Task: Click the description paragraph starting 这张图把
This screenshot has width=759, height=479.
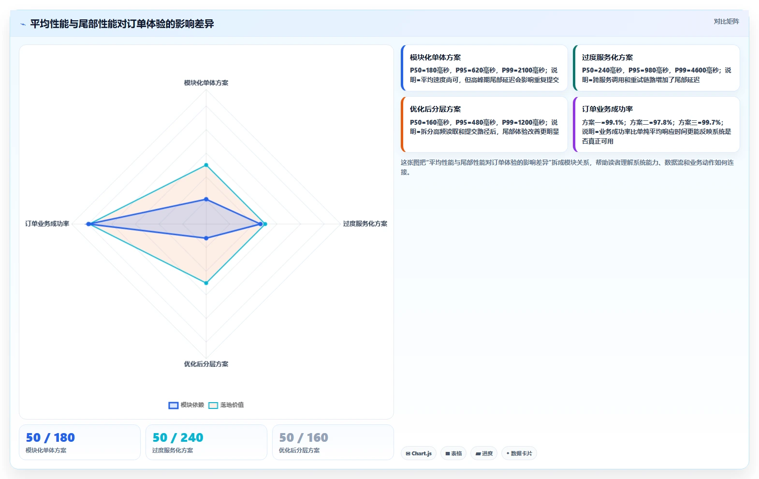Action: (x=567, y=167)
